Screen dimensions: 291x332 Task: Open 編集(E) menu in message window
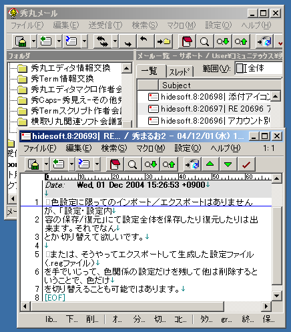(x=79, y=148)
